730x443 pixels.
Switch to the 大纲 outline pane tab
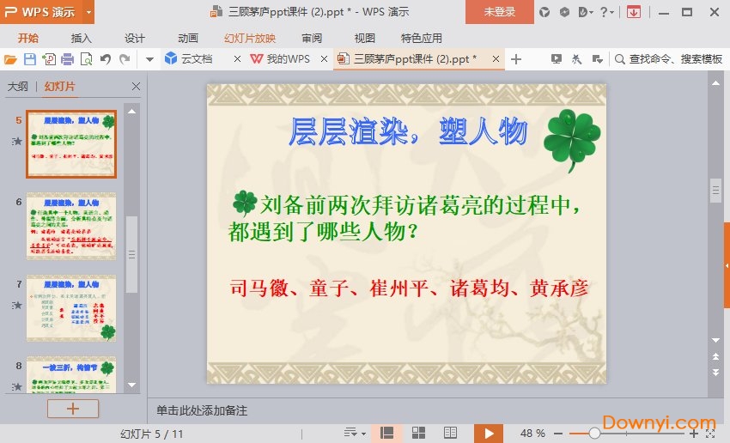click(18, 86)
